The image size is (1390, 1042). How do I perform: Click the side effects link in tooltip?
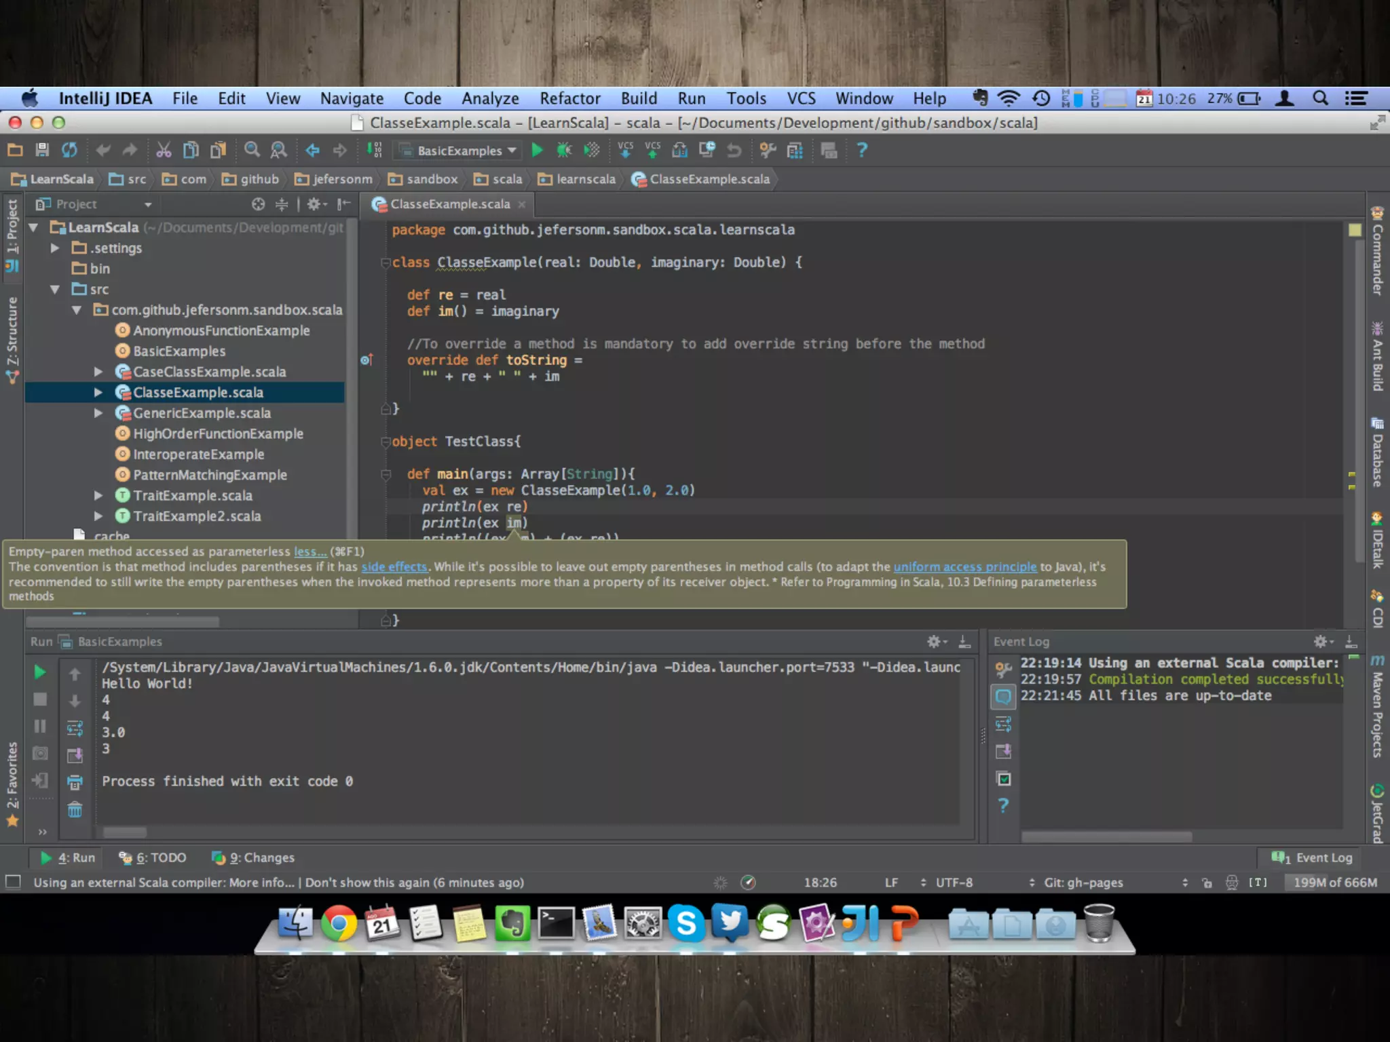tap(394, 567)
